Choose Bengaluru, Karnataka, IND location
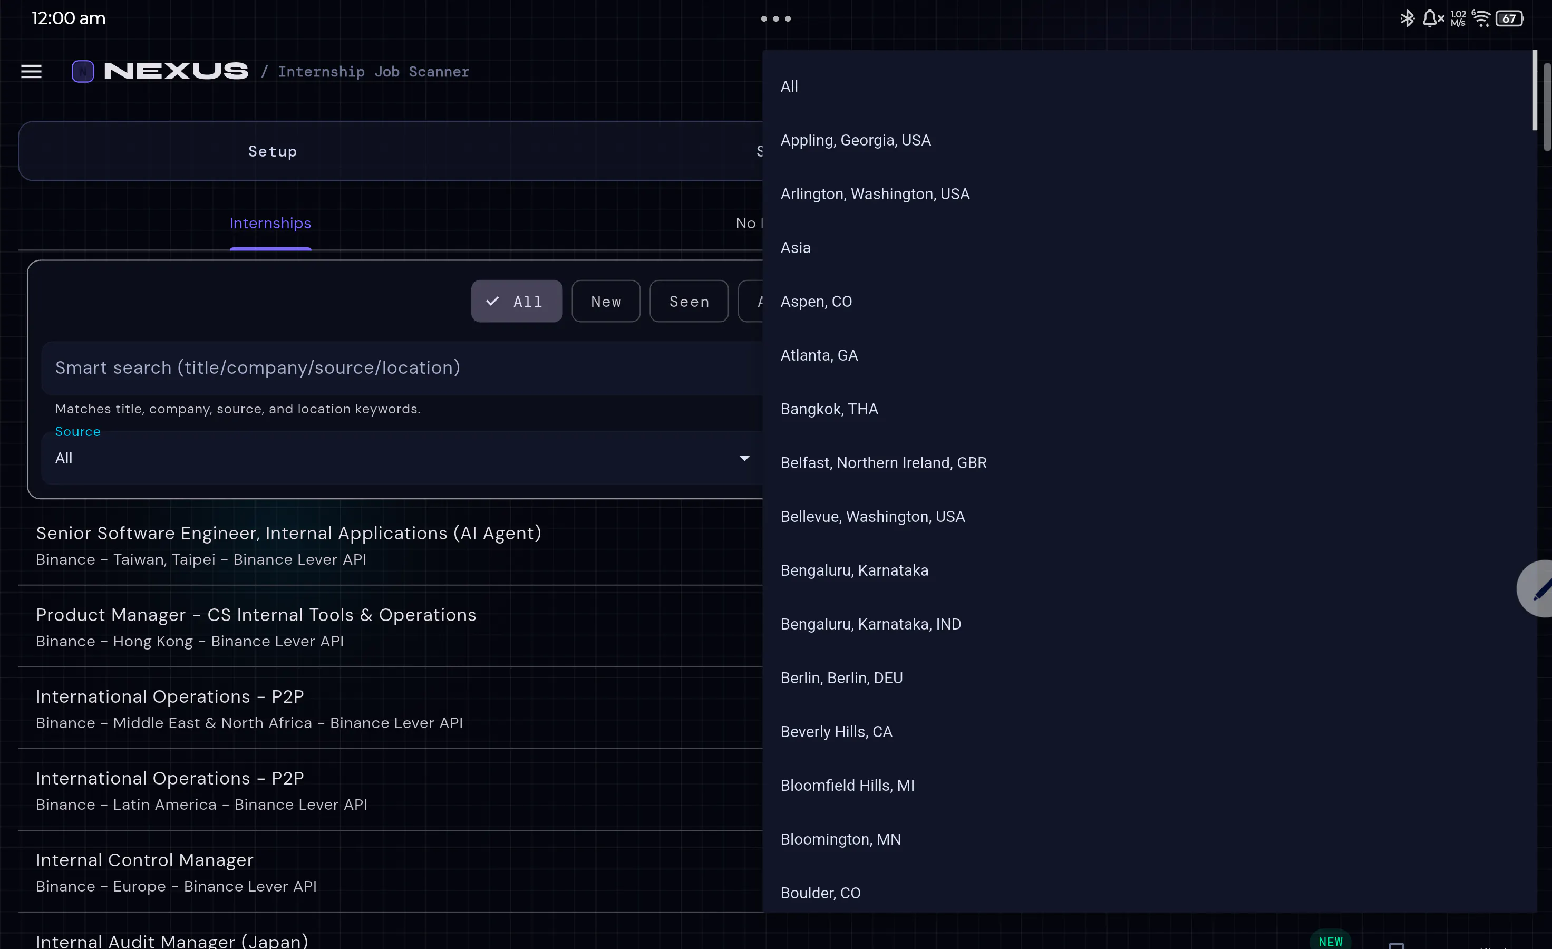This screenshot has height=949, width=1552. pos(1150,624)
